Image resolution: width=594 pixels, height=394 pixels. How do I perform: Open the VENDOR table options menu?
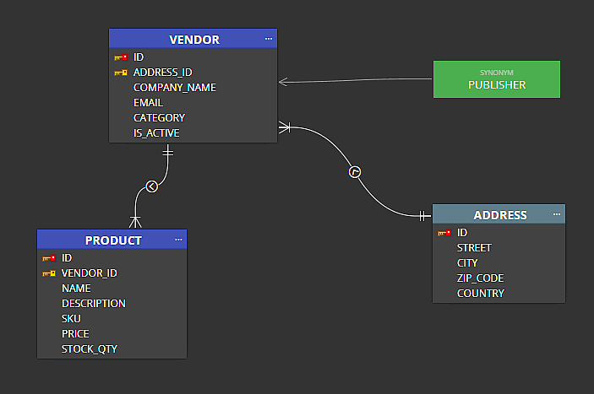269,39
